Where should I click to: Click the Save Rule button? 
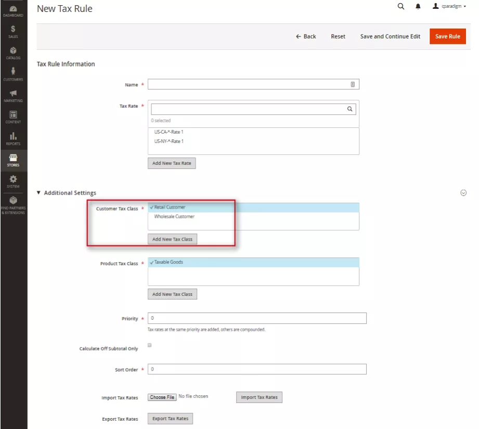(447, 36)
